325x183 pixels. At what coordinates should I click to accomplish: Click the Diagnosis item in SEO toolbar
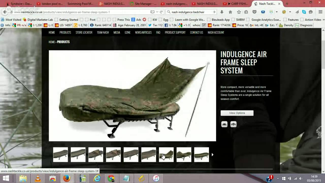304,25
